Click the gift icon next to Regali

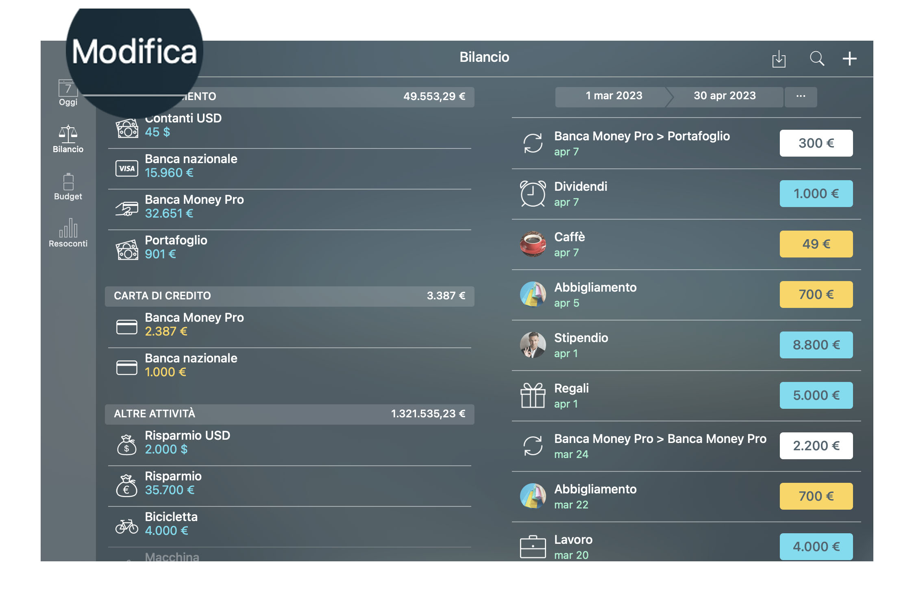533,395
